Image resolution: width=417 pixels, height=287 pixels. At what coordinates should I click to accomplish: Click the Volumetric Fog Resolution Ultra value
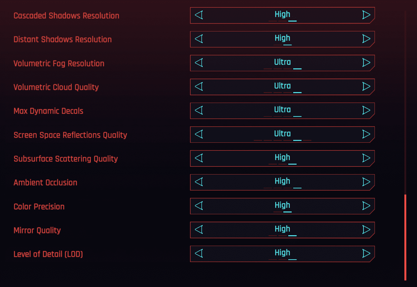coord(282,62)
